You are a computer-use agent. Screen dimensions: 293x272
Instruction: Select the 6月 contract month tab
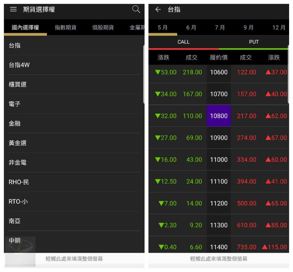[191, 28]
